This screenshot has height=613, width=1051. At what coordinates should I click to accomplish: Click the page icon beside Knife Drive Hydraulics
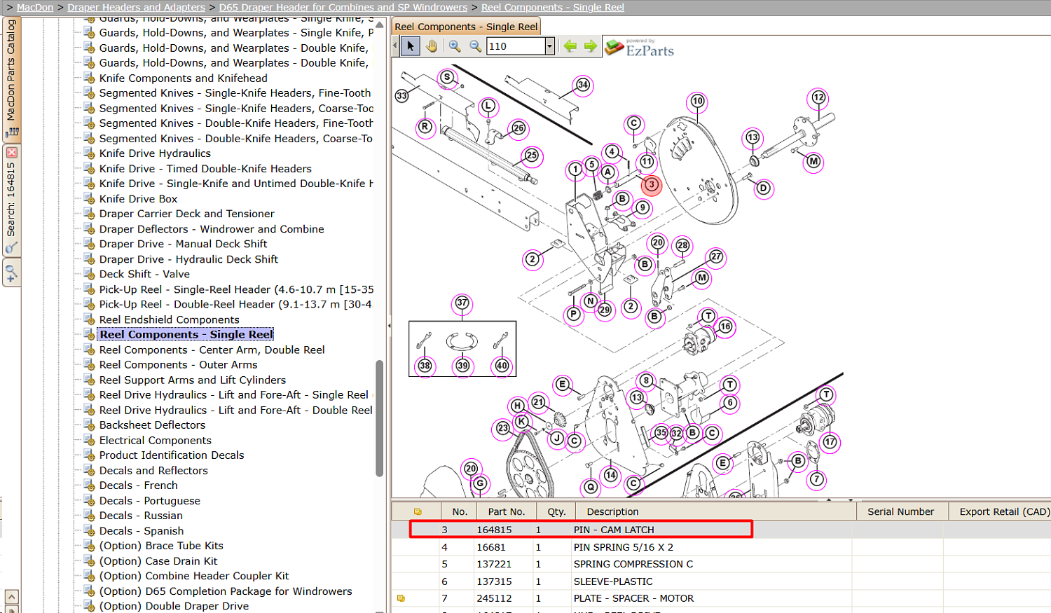89,153
